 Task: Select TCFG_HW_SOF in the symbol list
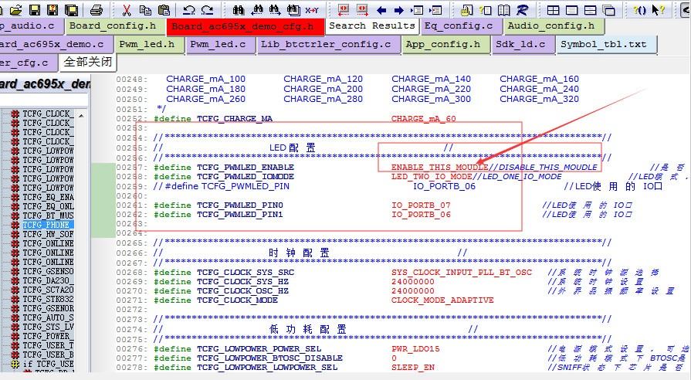pyautogui.click(x=48, y=234)
